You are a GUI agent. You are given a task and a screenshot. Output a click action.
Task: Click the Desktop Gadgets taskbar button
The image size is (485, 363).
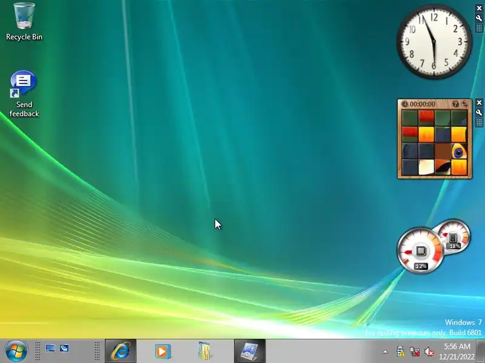[250, 351]
